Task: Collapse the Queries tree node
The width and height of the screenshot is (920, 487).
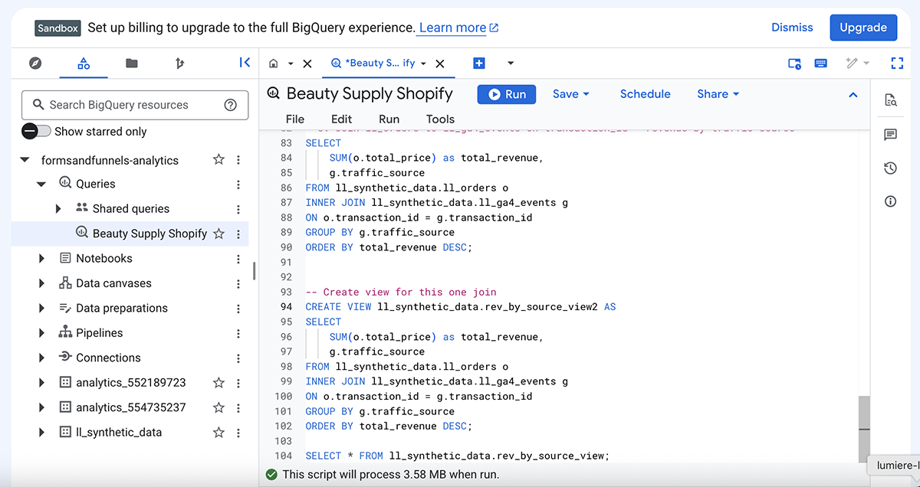Action: (x=41, y=185)
